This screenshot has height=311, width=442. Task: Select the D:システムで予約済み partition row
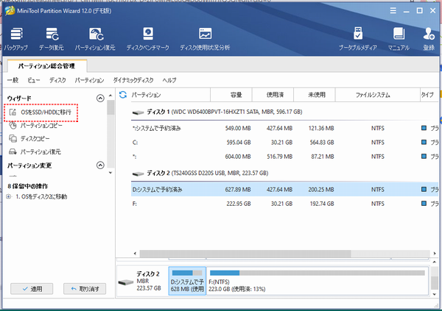point(284,190)
